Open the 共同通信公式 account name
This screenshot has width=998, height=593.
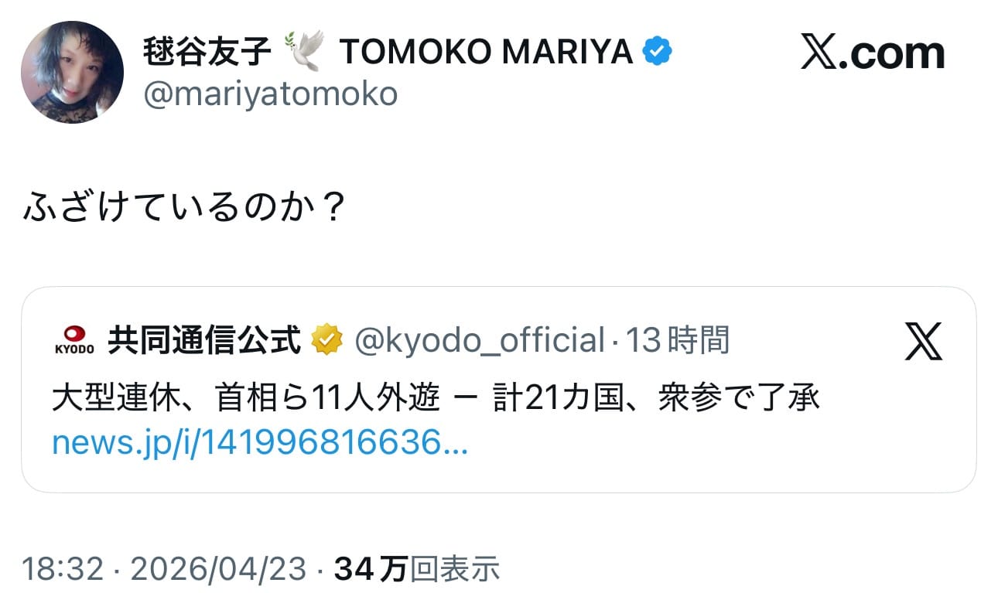point(204,339)
